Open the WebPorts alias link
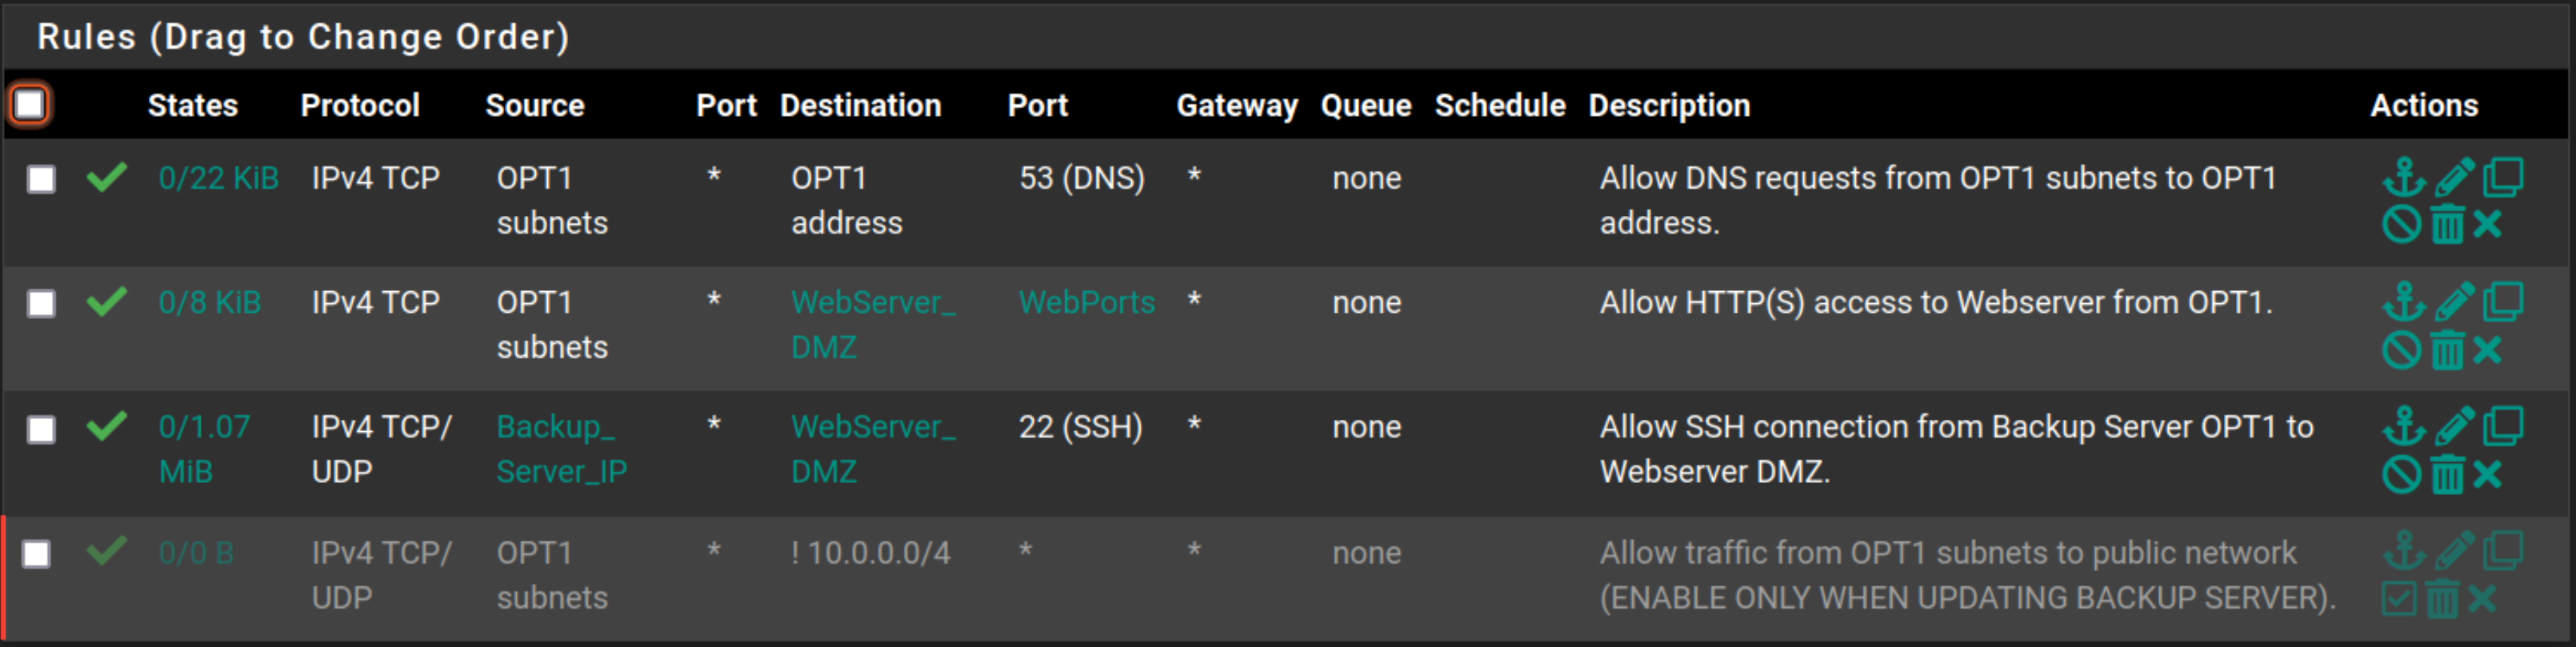Screen dimensions: 2576x647 [1086, 302]
